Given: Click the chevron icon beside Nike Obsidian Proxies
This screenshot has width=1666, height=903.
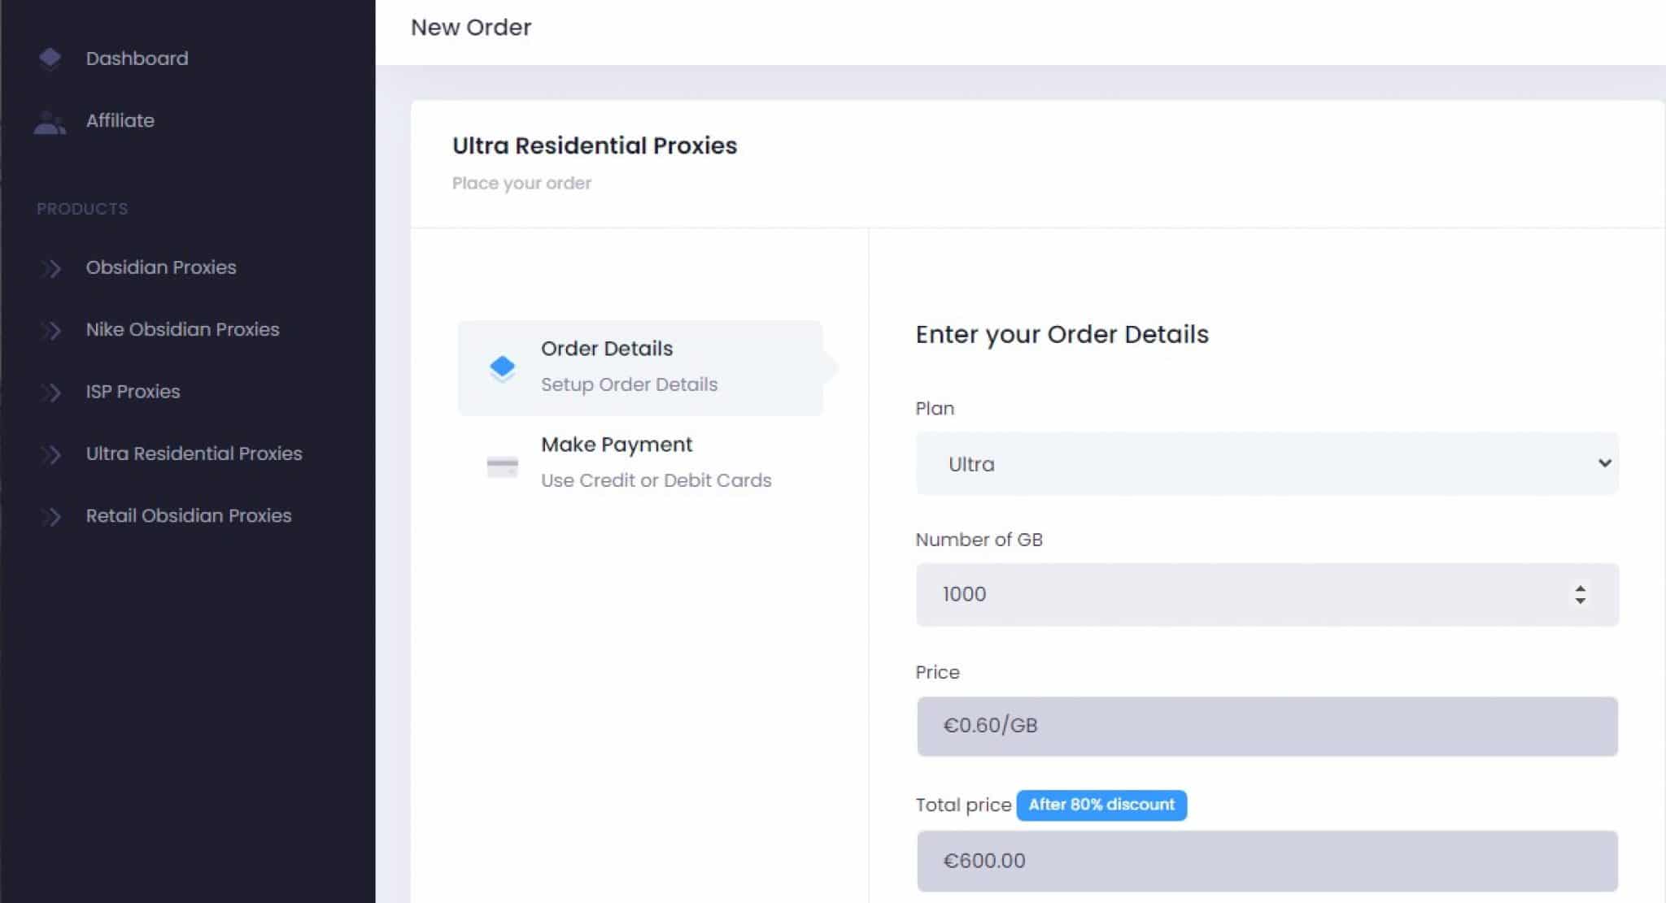Looking at the screenshot, I should [x=50, y=330].
